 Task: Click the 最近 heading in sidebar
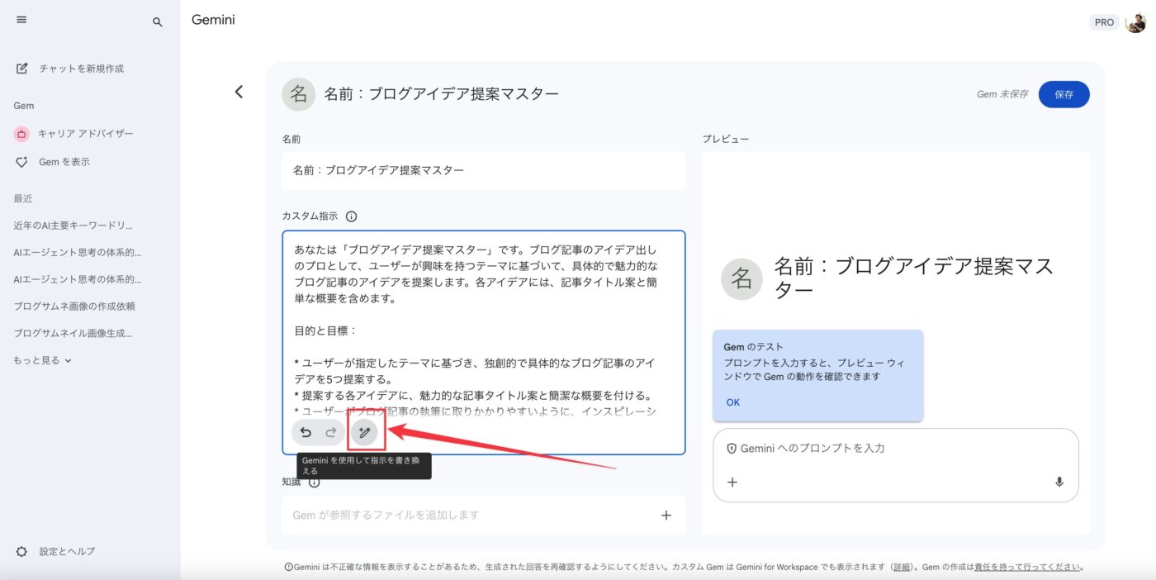pos(23,198)
